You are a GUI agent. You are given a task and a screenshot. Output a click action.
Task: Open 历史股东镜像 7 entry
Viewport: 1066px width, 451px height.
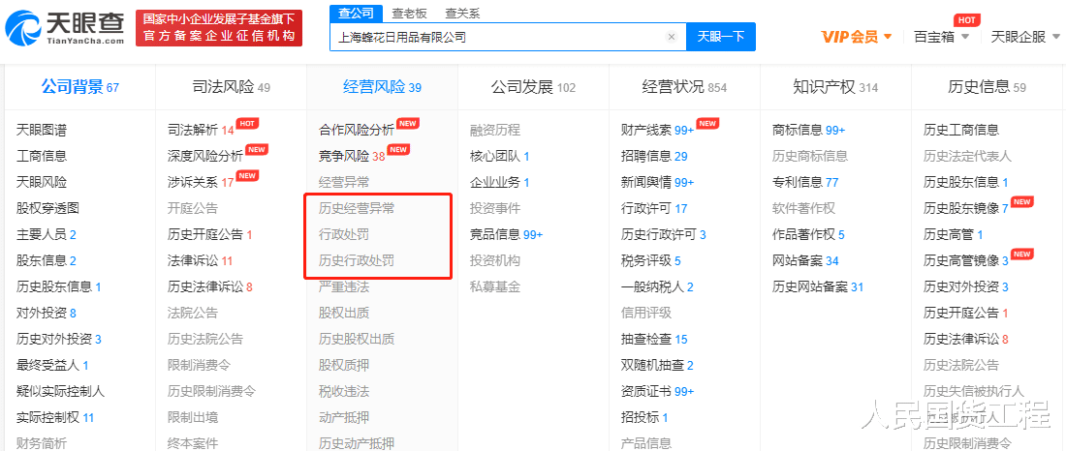[x=966, y=208]
